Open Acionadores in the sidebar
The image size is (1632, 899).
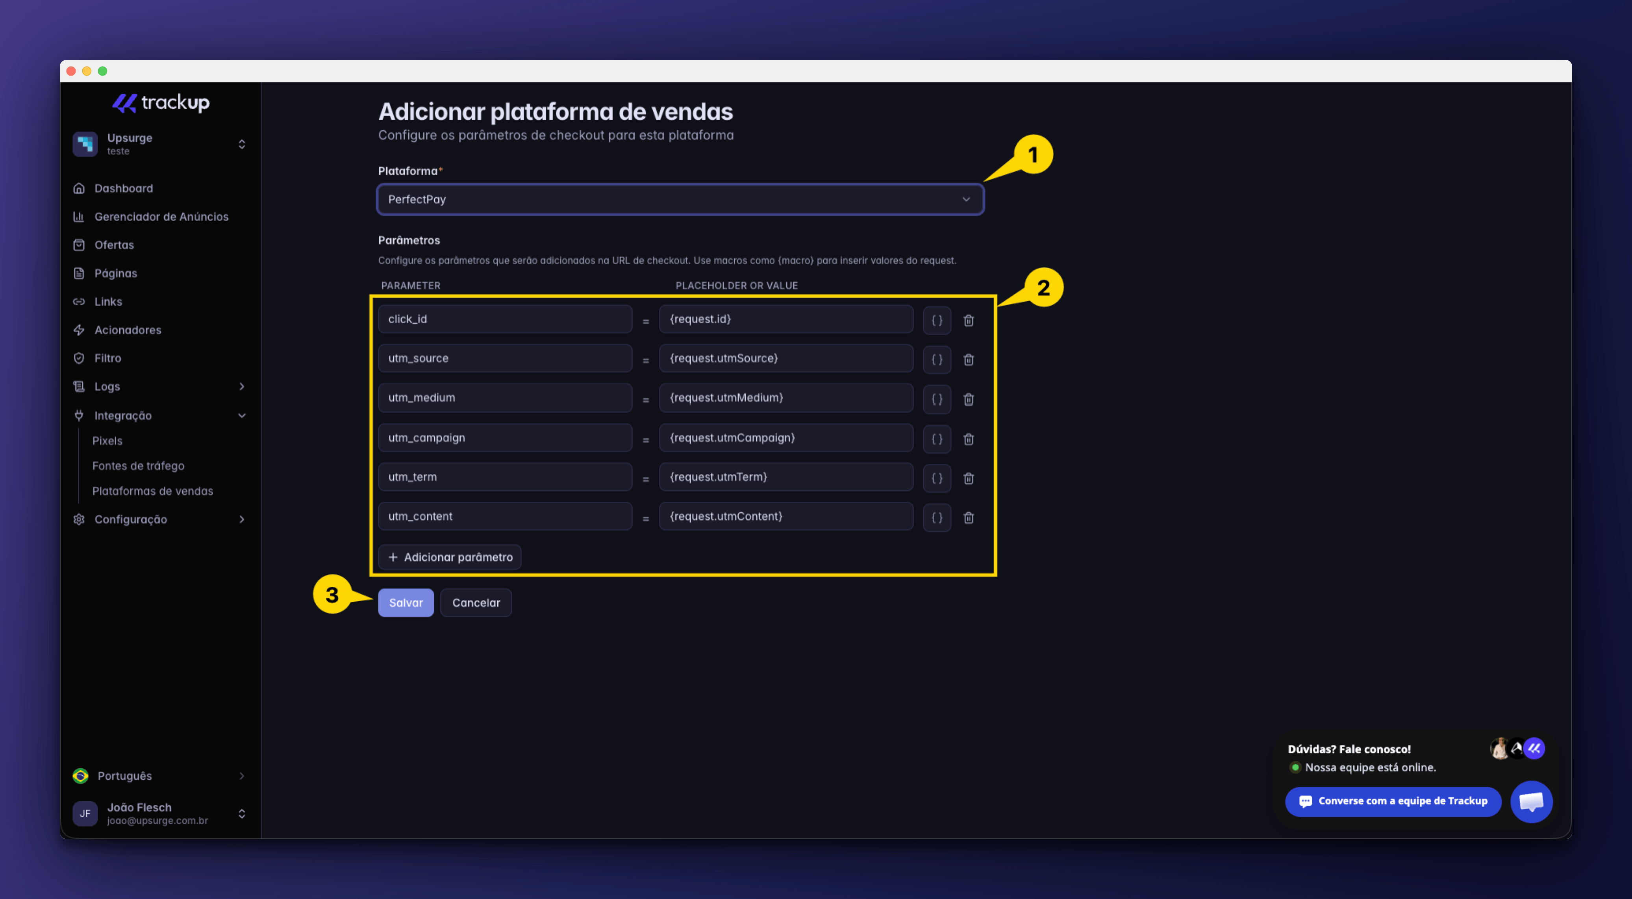coord(127,330)
